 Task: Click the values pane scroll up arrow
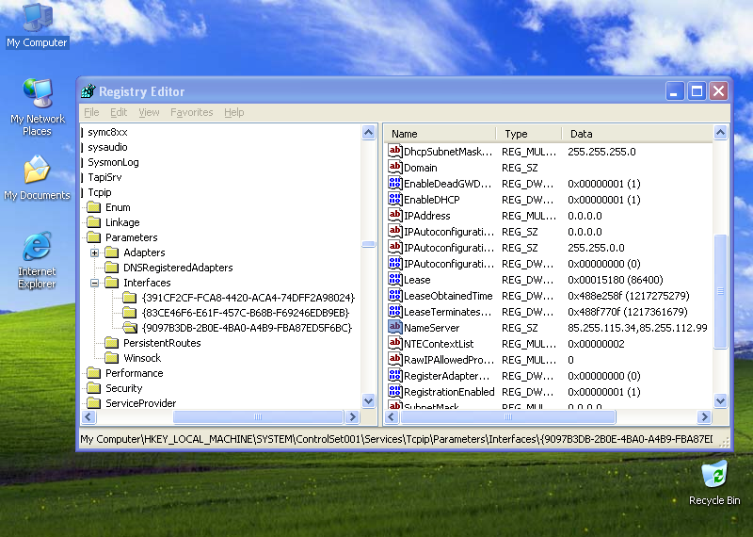click(x=720, y=132)
